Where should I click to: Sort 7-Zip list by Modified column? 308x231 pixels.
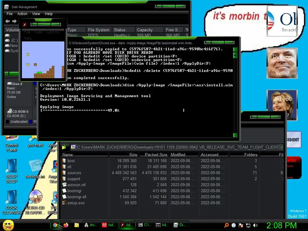pyautogui.click(x=184, y=155)
